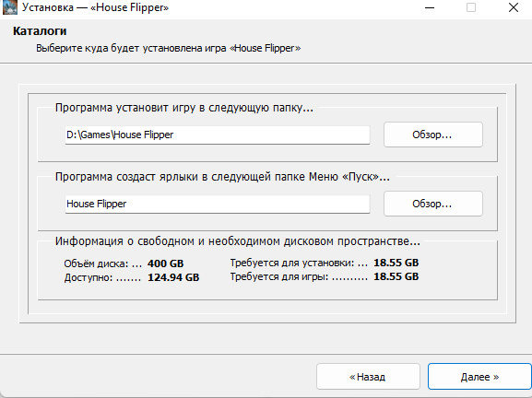The image size is (532, 398).
Task: Click the Требуется для игры value 18.55 GB
Action: click(396, 276)
